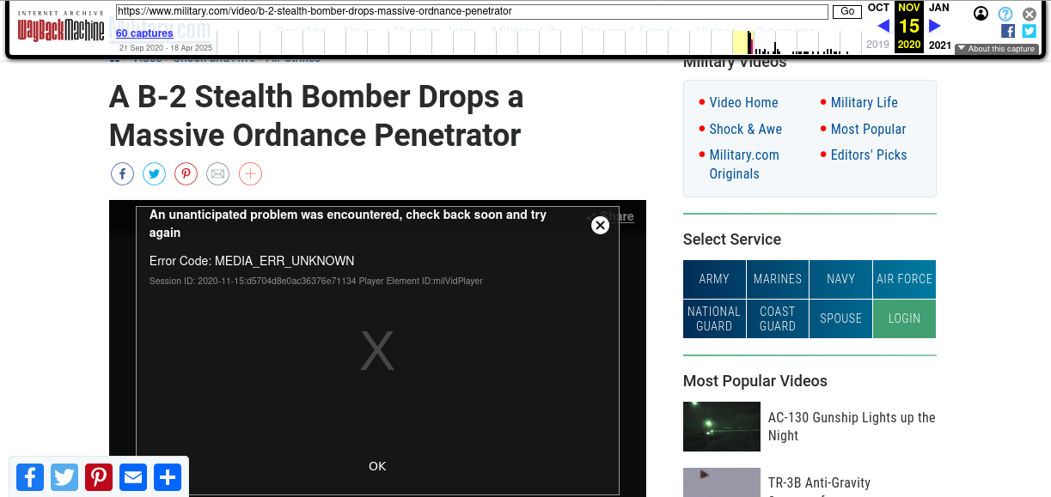Go to previous capture with left arrow
The height and width of the screenshot is (497, 1051).
coord(883,26)
